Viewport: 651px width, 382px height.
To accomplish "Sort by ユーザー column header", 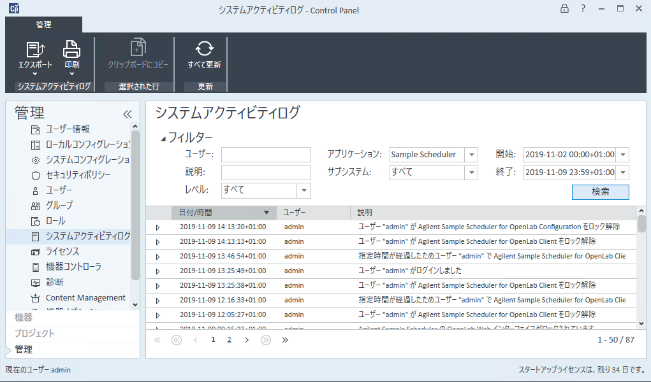I will pos(314,213).
